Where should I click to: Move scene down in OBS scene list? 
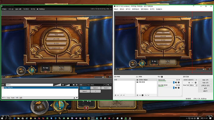coord(124,95)
